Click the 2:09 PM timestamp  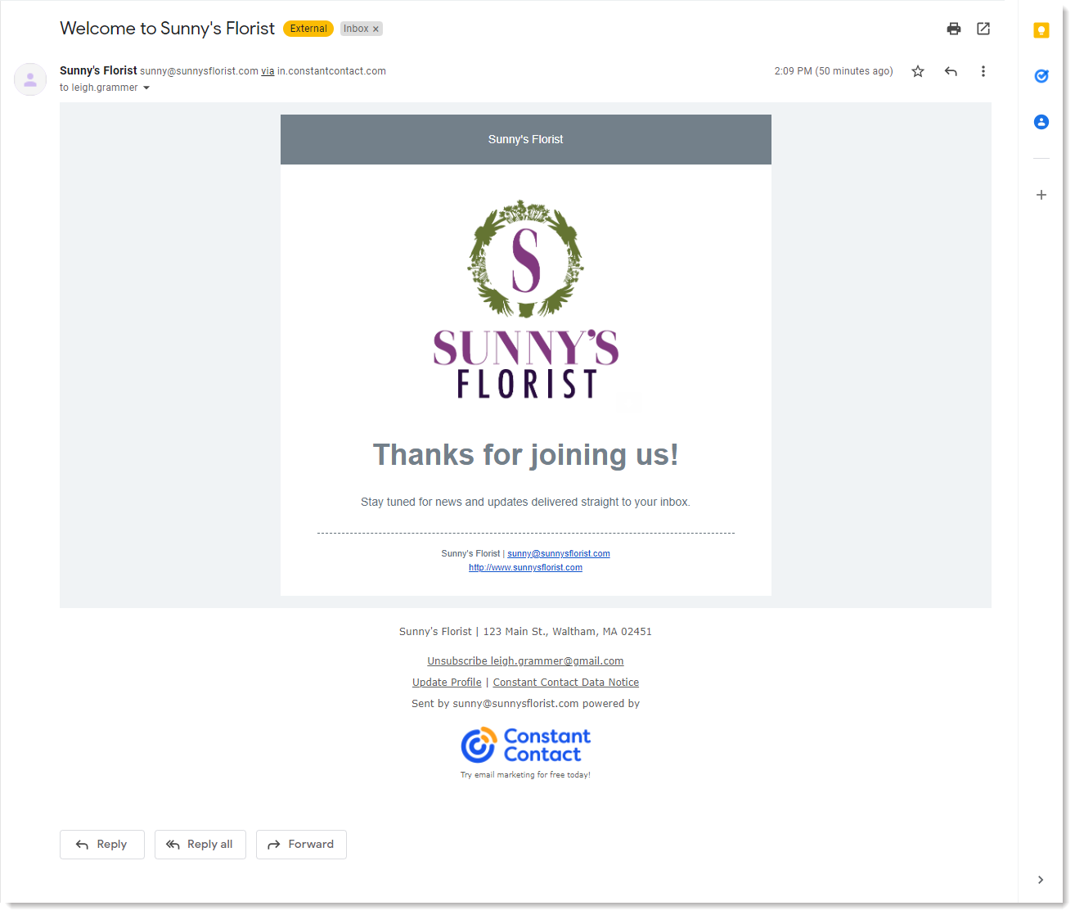(x=834, y=71)
